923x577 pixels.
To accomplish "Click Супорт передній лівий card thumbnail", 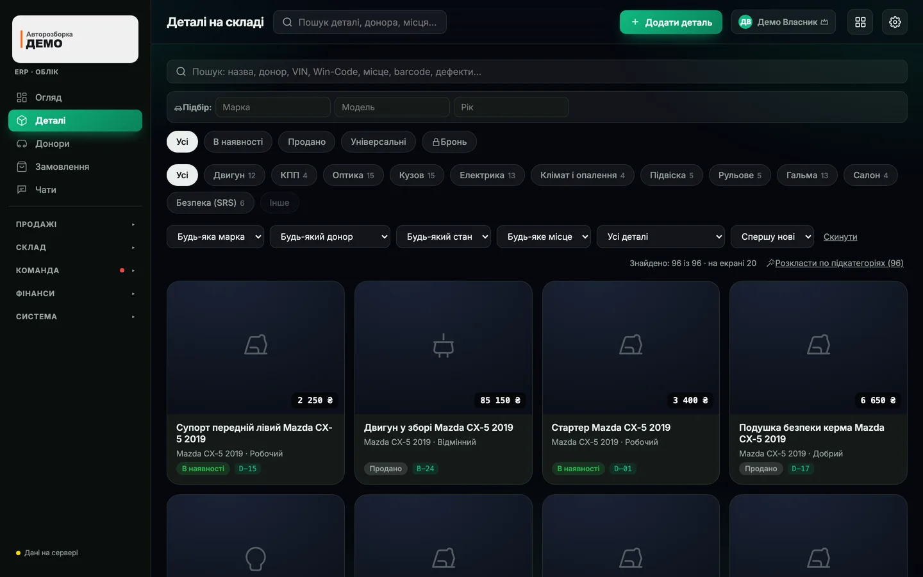I will (256, 347).
